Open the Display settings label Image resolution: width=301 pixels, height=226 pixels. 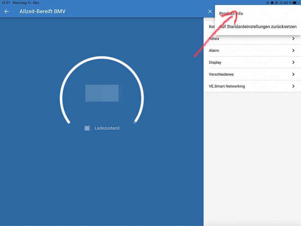215,63
